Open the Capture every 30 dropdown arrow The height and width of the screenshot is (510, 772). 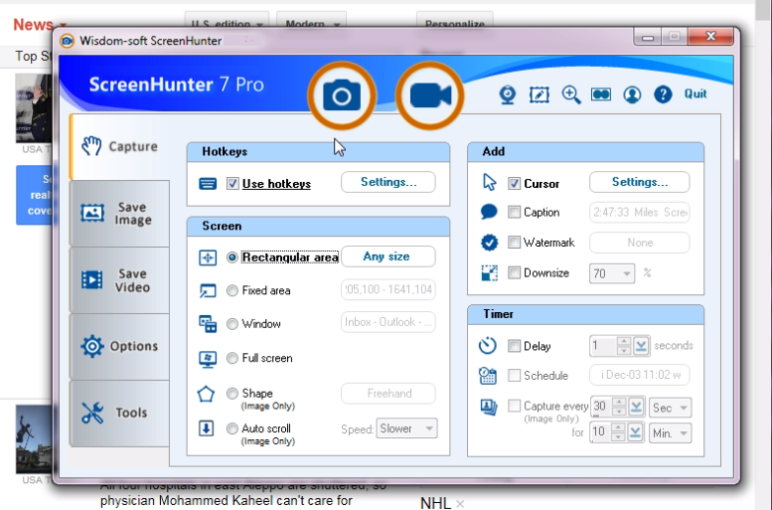636,407
